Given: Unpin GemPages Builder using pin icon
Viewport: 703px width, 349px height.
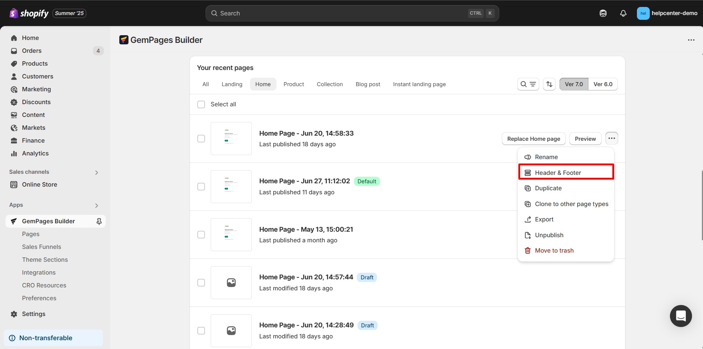Looking at the screenshot, I should pyautogui.click(x=99, y=221).
